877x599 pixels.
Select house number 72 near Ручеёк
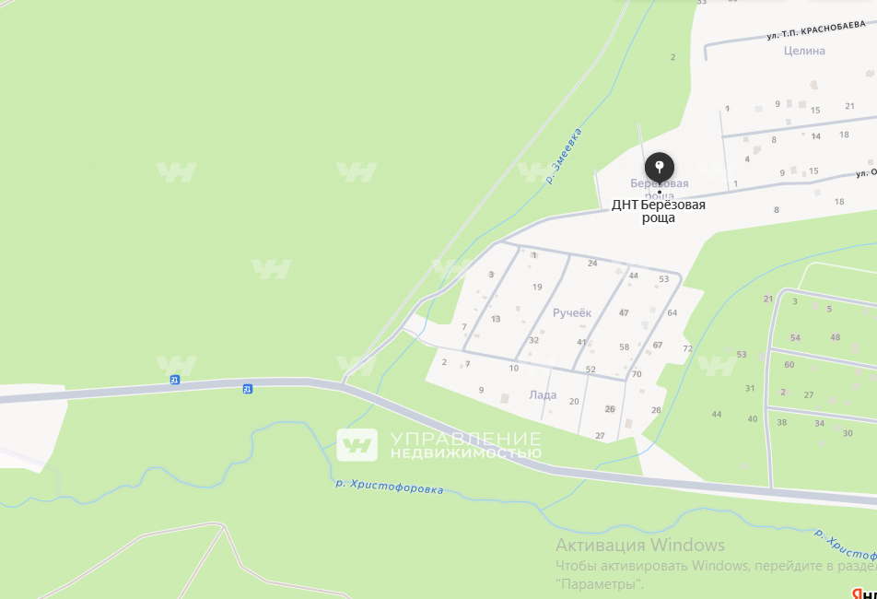(687, 348)
